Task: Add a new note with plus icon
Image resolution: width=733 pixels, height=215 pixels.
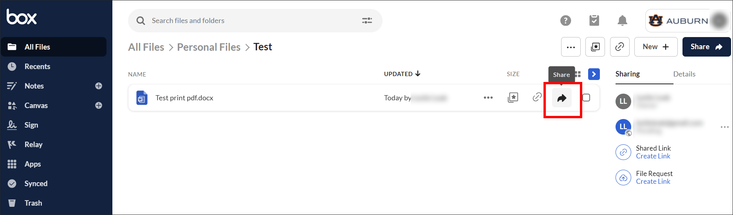Action: click(x=99, y=86)
